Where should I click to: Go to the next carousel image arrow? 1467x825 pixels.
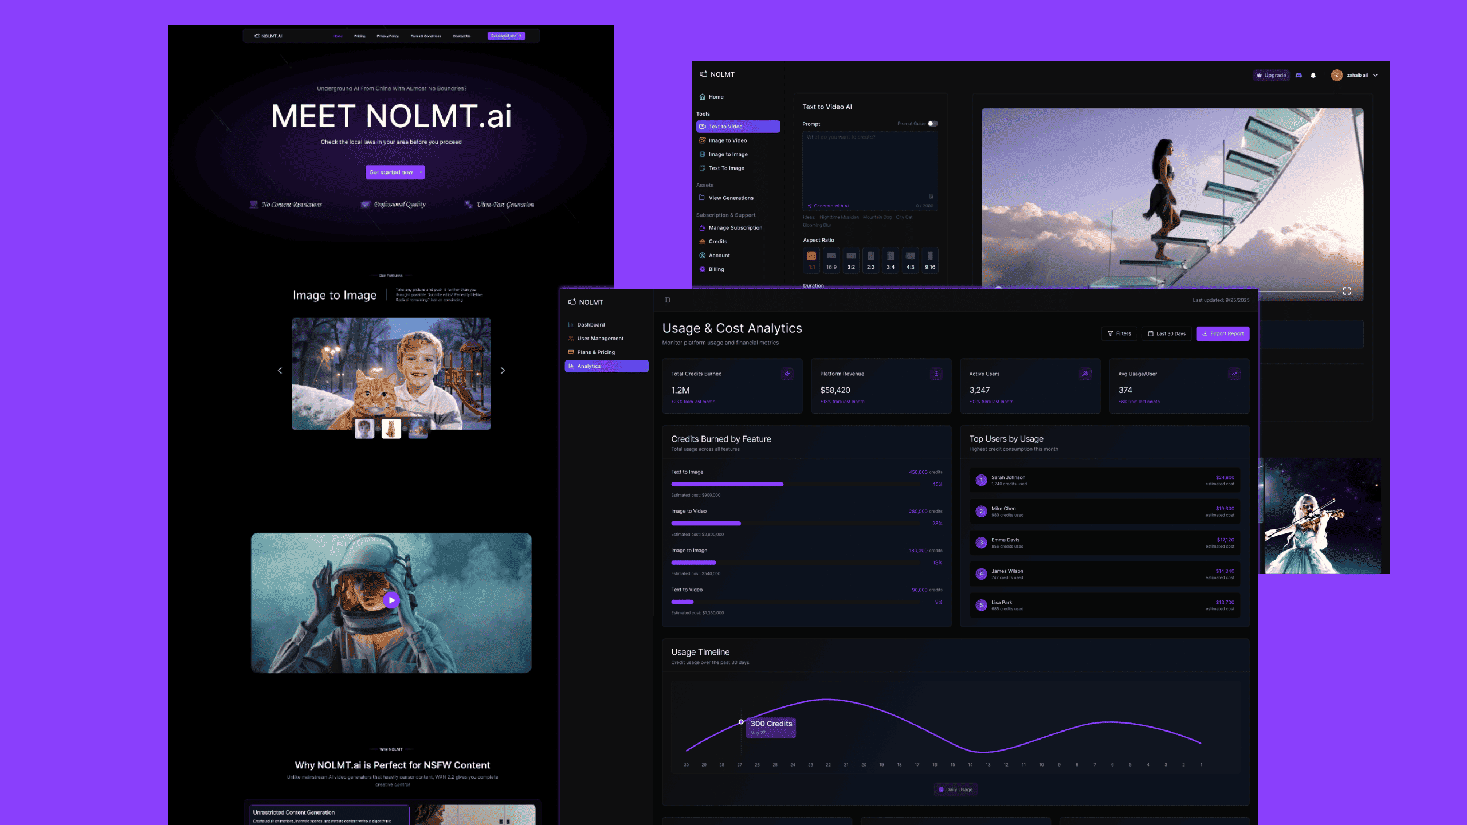[x=503, y=371]
